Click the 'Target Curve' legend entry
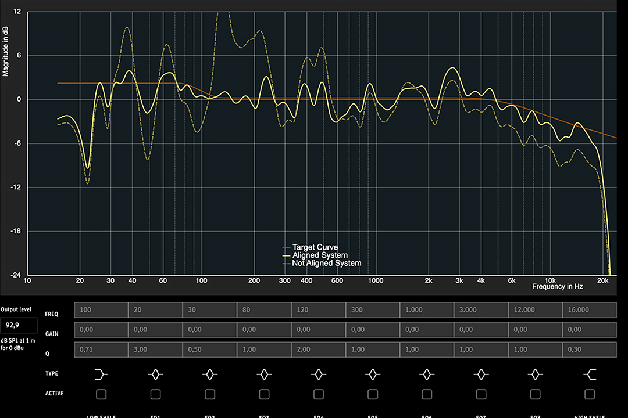Image resolution: width=628 pixels, height=418 pixels. point(311,247)
